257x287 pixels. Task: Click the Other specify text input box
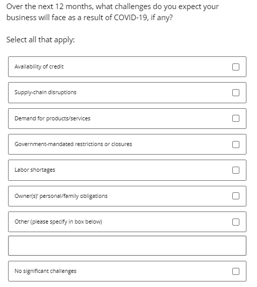(127, 246)
